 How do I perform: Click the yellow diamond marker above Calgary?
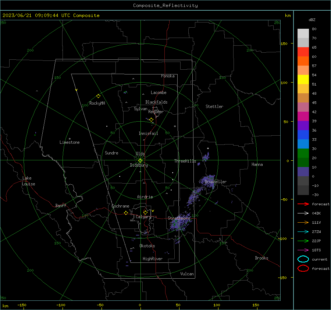[x=145, y=212]
